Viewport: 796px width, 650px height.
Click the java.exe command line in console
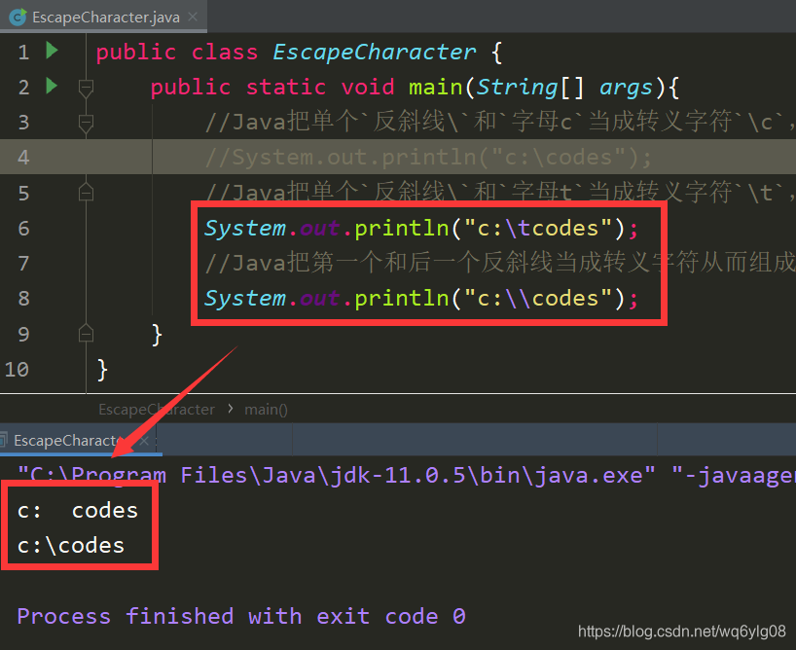[x=406, y=476]
